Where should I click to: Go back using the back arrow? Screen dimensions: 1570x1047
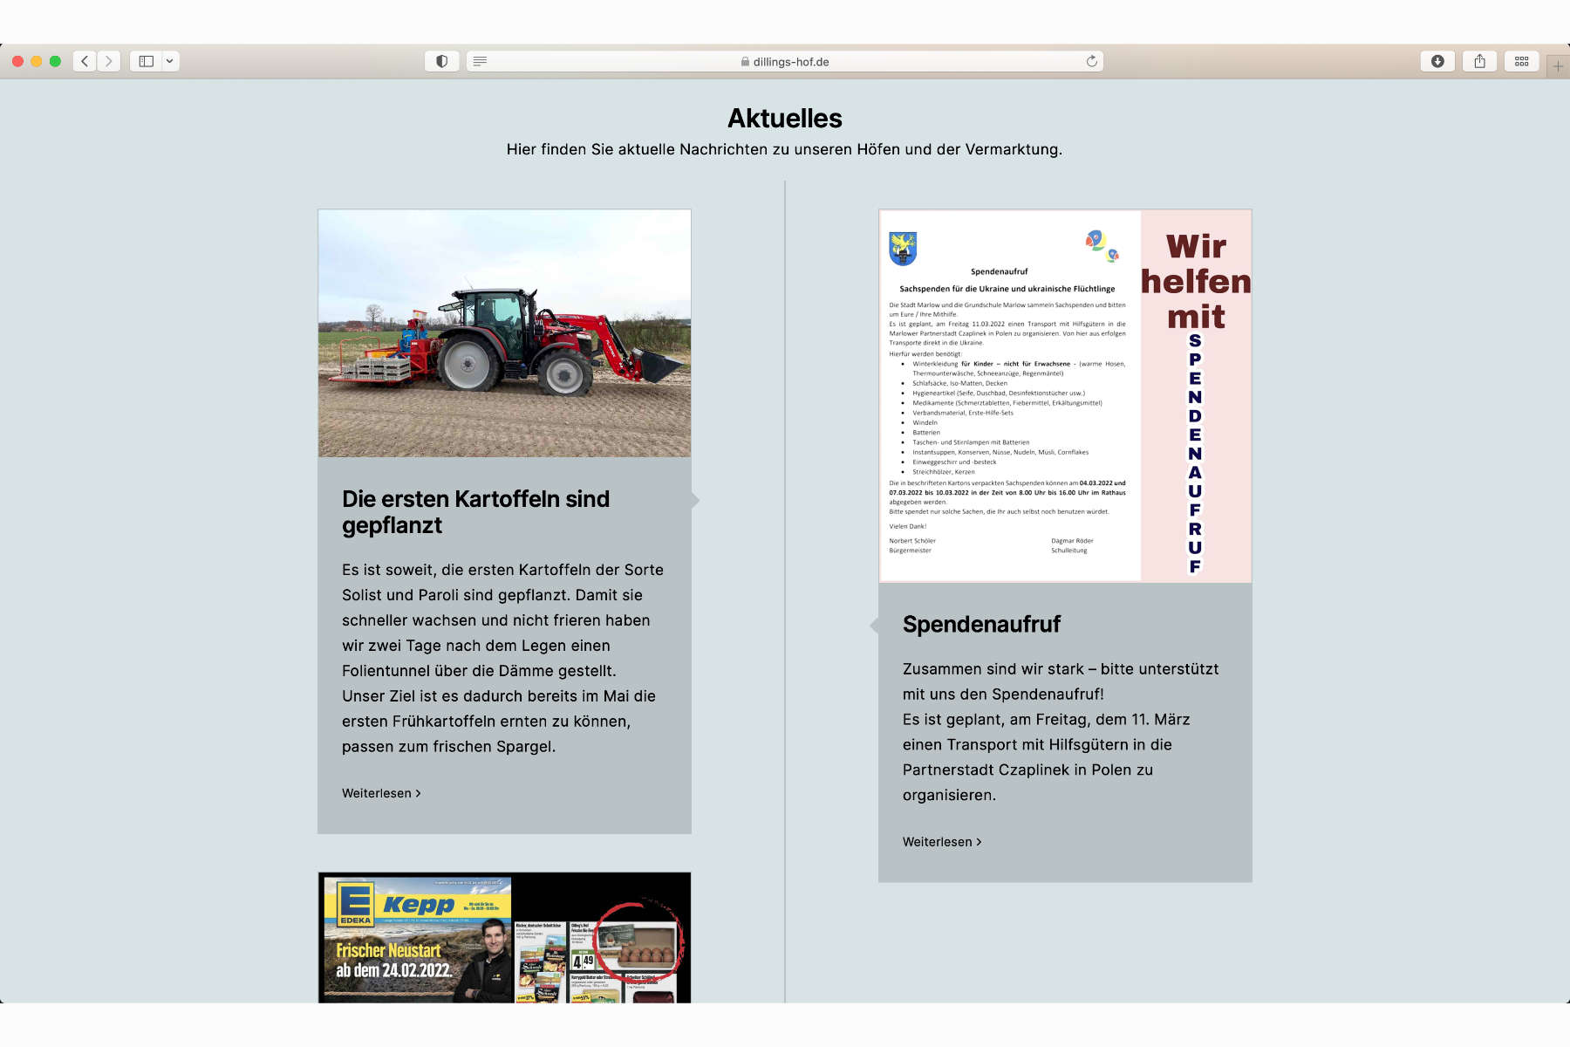tap(84, 61)
